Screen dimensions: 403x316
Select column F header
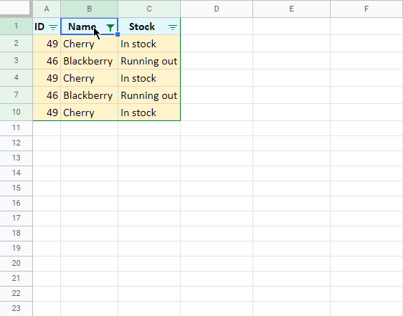[x=366, y=9]
